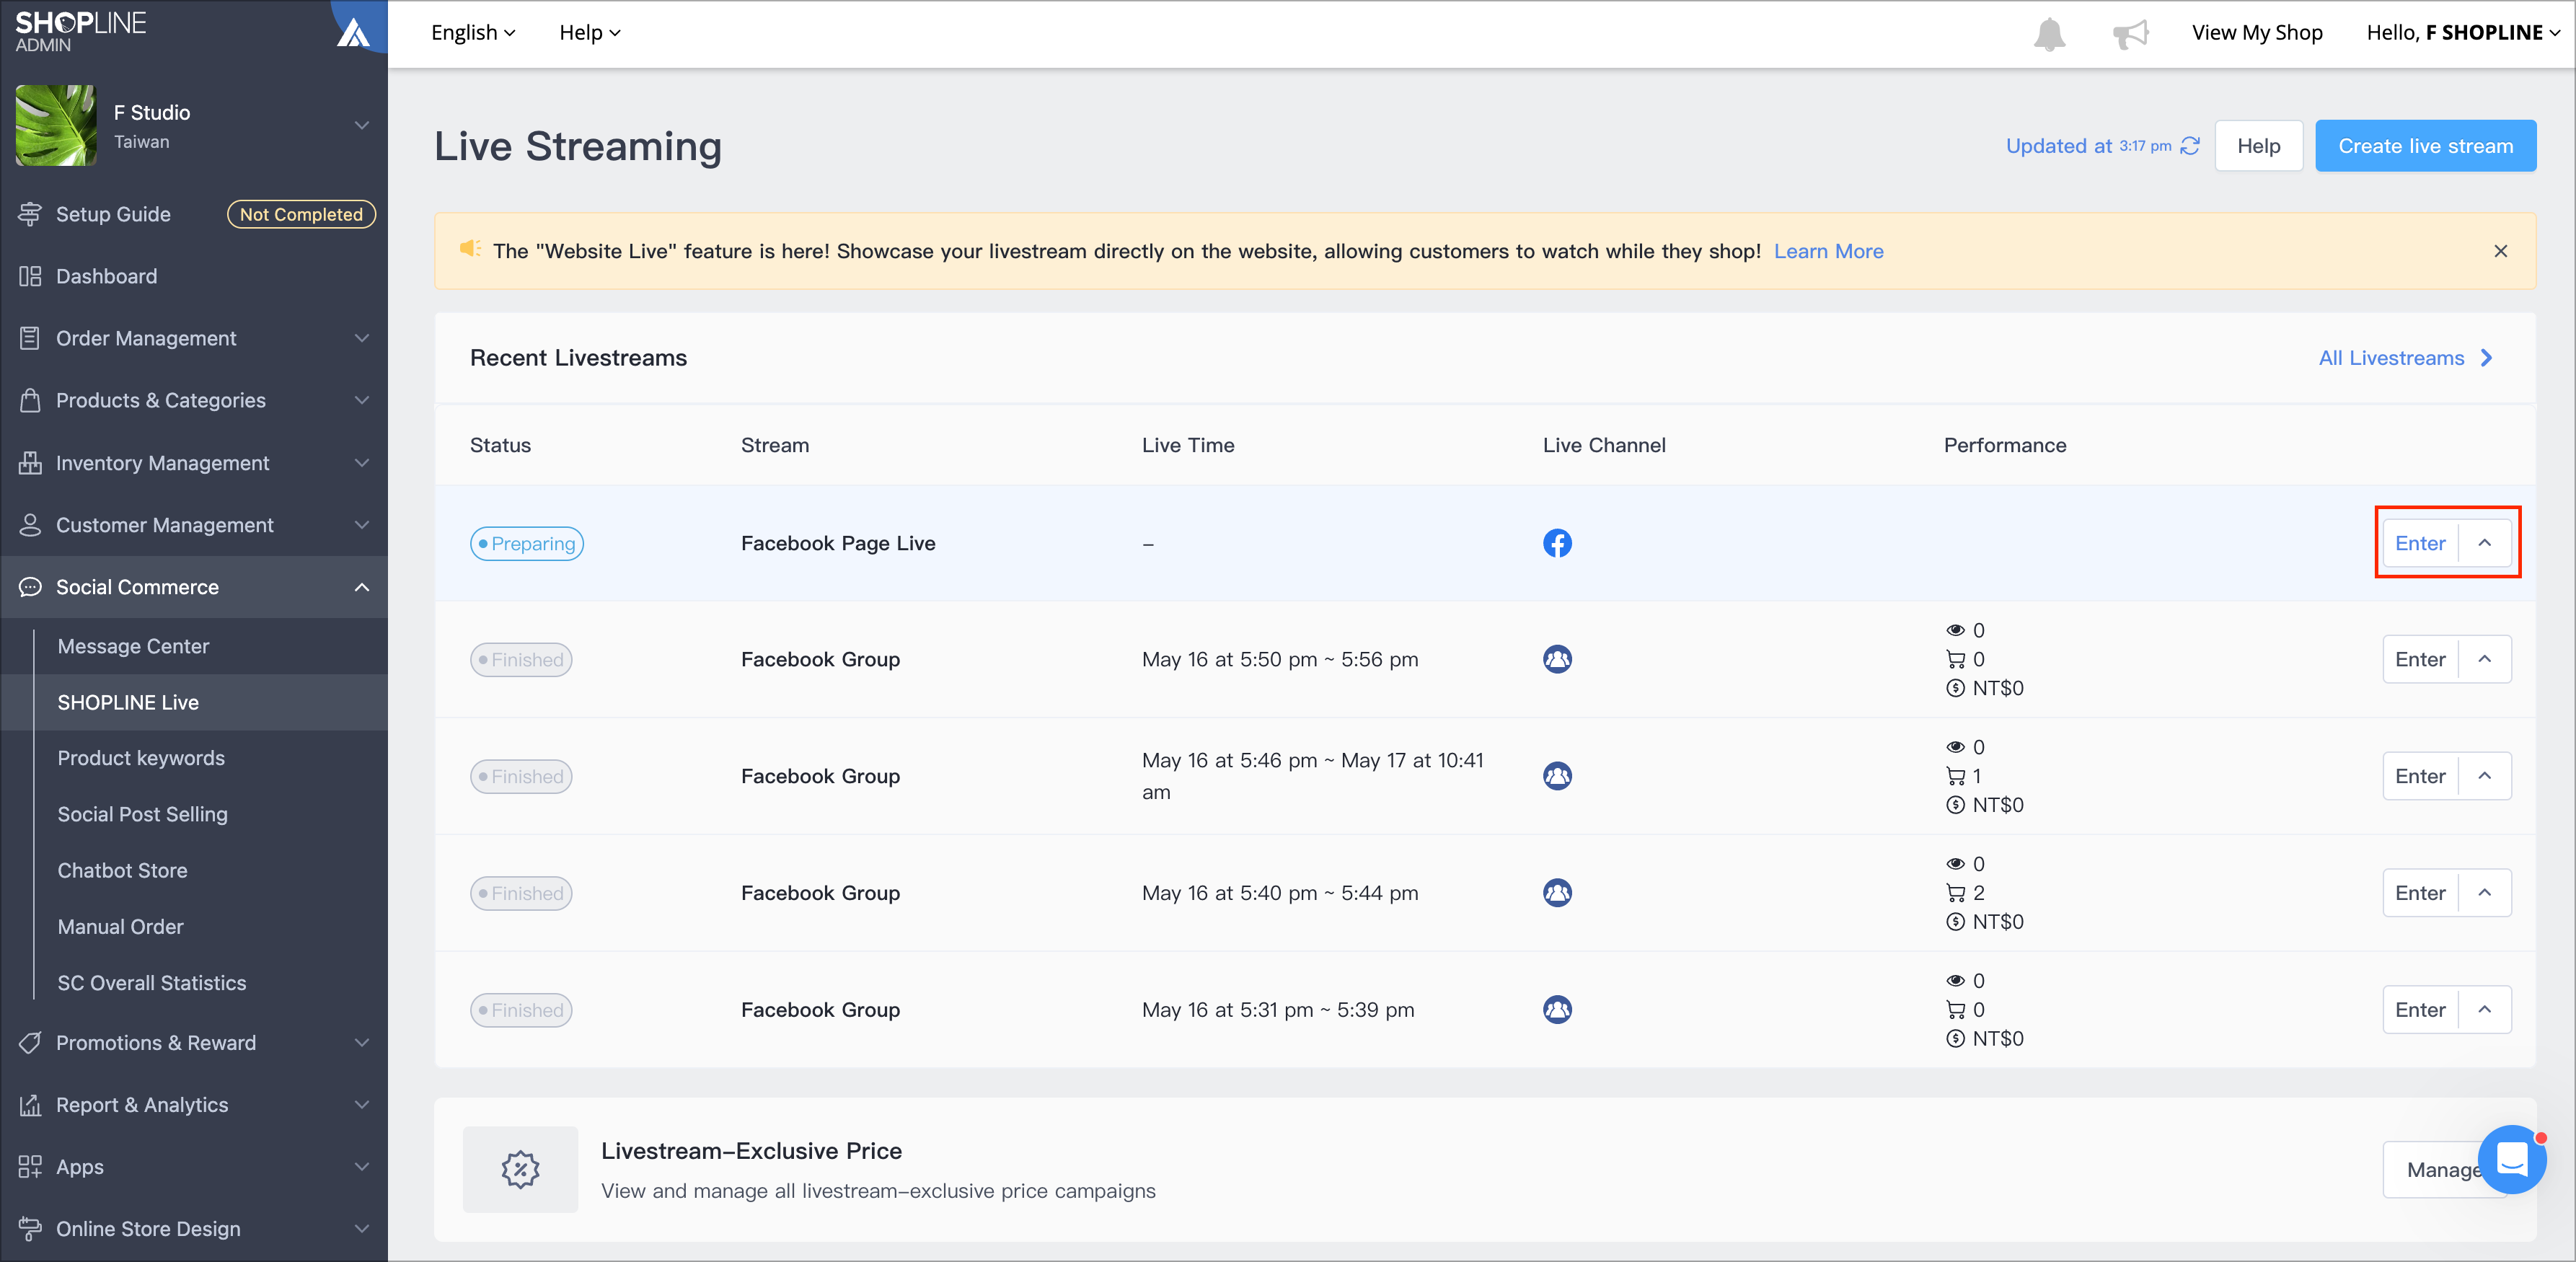Click the F Studio leaf thumbnail
The image size is (2576, 1262).
pos(56,125)
